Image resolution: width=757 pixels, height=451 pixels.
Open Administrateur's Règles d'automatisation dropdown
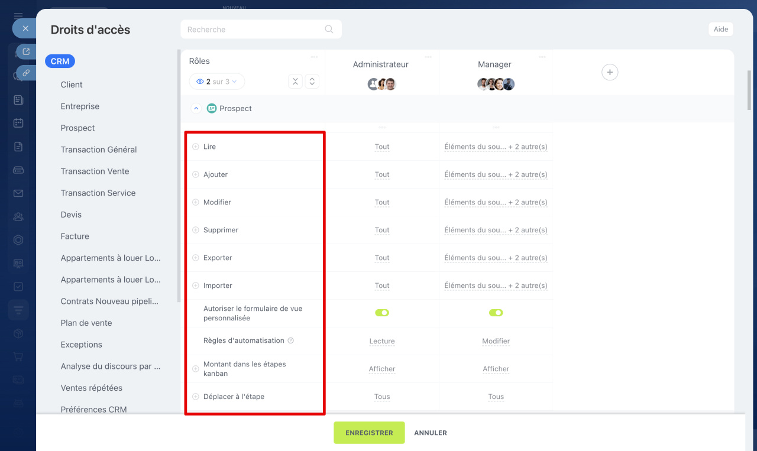pos(382,341)
